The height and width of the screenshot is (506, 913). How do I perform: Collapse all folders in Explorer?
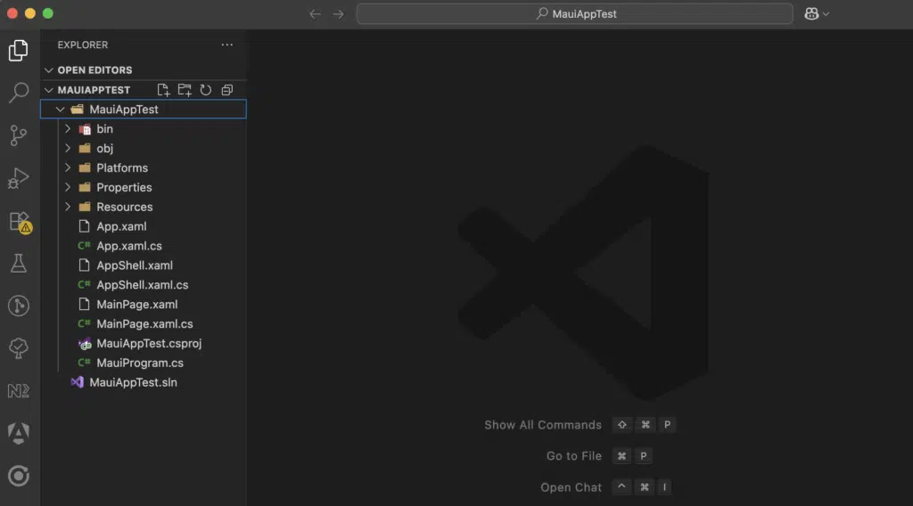point(227,90)
